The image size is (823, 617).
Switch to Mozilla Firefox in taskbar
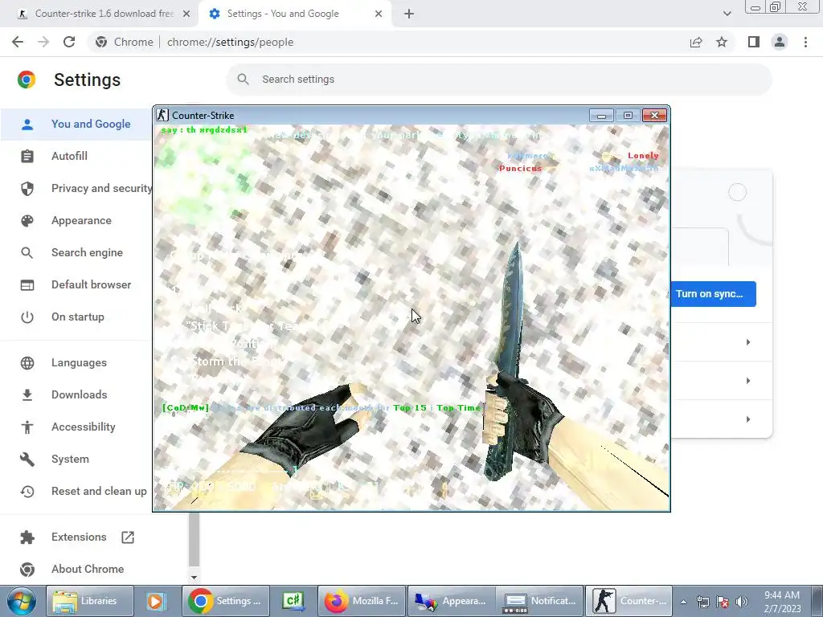(x=362, y=601)
